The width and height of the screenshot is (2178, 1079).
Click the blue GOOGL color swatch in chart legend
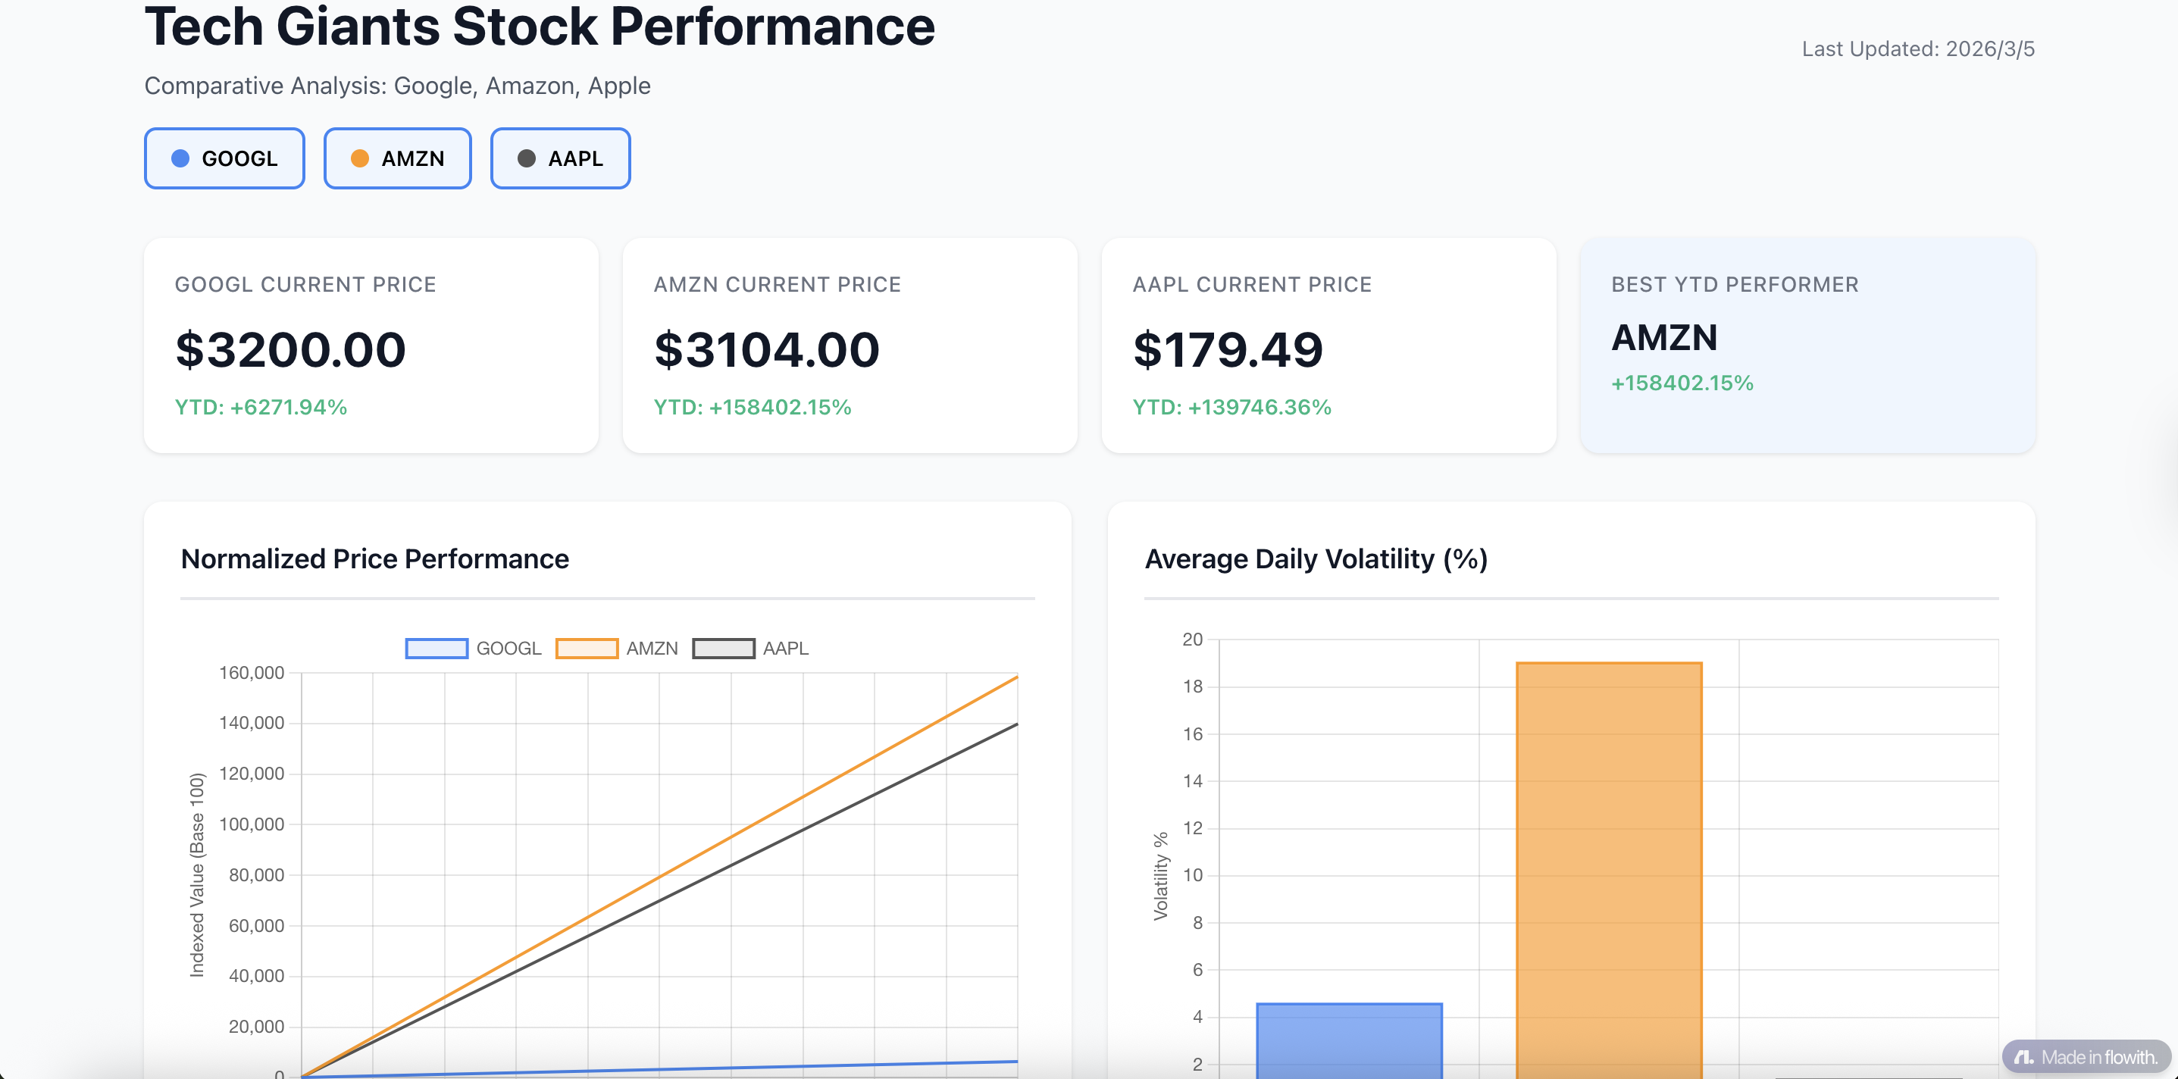437,648
